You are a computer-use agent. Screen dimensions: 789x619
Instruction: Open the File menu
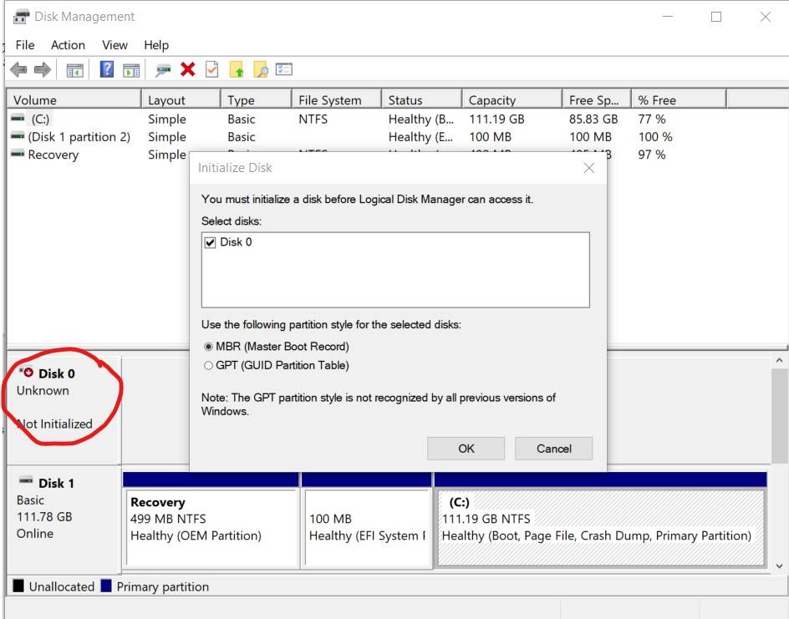click(x=25, y=45)
